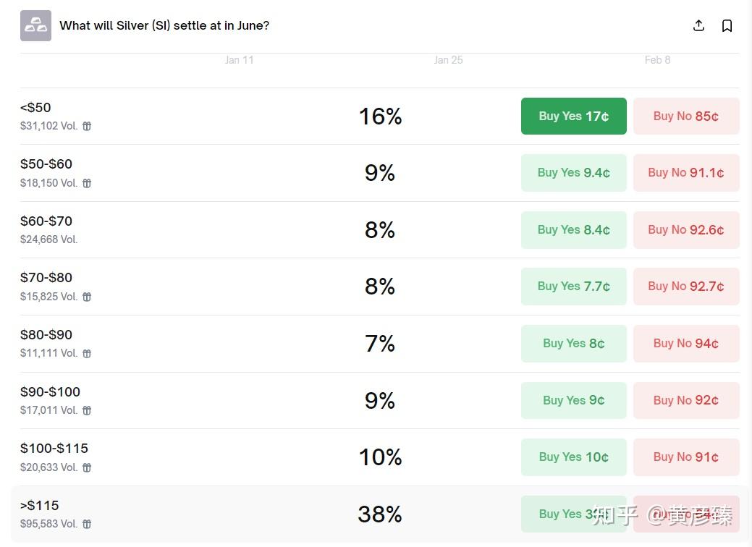Click the share/upload icon in header

(698, 26)
